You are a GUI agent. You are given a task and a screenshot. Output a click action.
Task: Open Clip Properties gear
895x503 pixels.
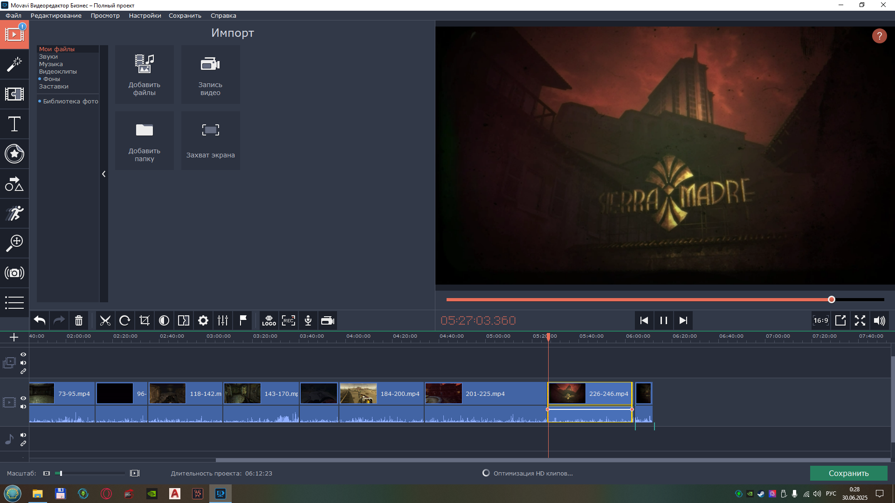[x=203, y=320]
